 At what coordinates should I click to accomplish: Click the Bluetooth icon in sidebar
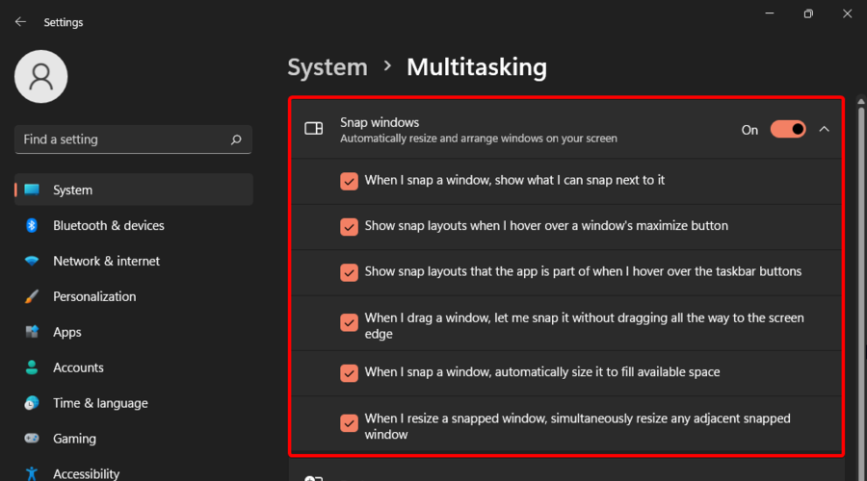coord(32,225)
